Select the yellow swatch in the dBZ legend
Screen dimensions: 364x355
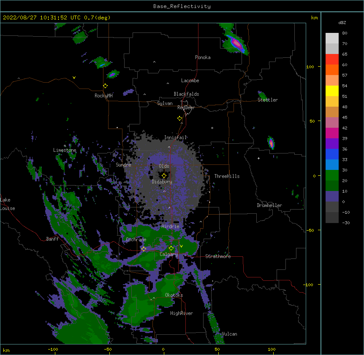[x=332, y=91]
